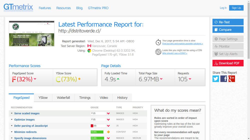
Task: Click the Sign Up button
Action: pos(236,8)
